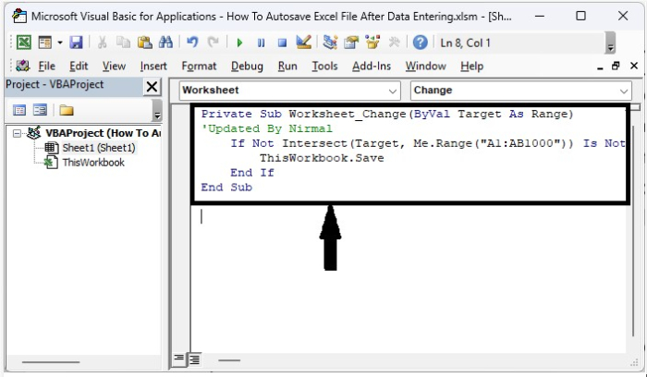Click the ThisWorkbook.Save code line
This screenshot has height=377, width=647.
[x=322, y=158]
